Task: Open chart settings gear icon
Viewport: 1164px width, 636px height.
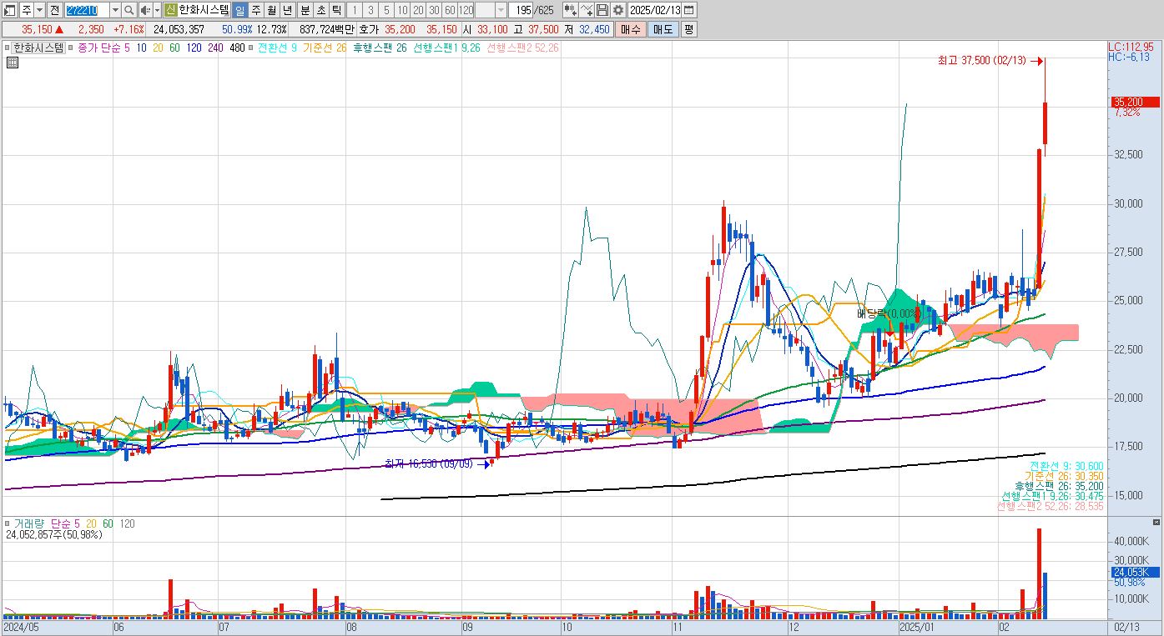Action: (617, 10)
